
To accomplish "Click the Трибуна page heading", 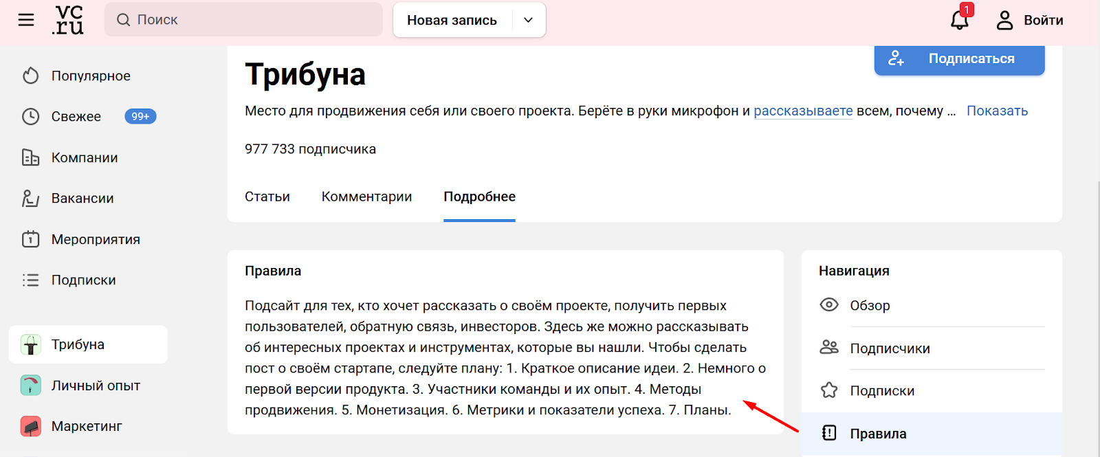I will point(305,74).
